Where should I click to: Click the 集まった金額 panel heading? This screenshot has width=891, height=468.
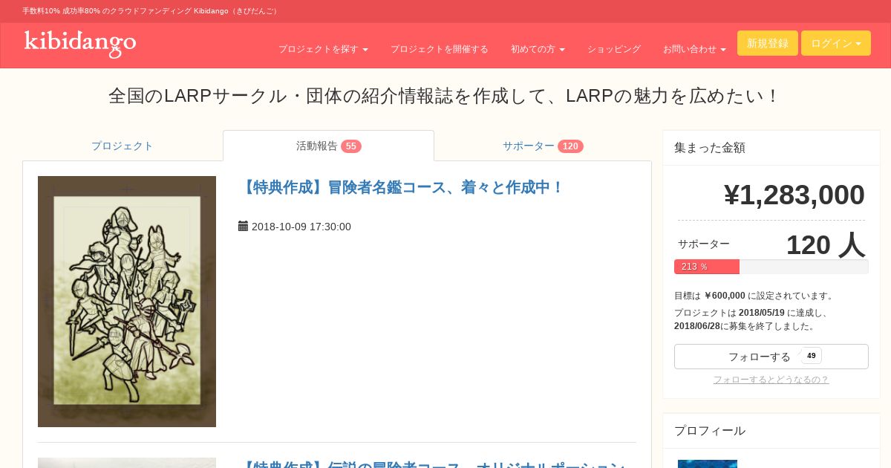tap(710, 148)
